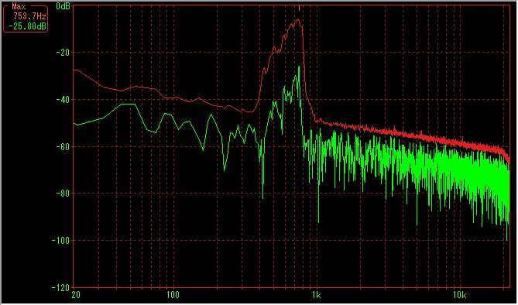Select the -25.80dB peak level readout

[x=27, y=26]
